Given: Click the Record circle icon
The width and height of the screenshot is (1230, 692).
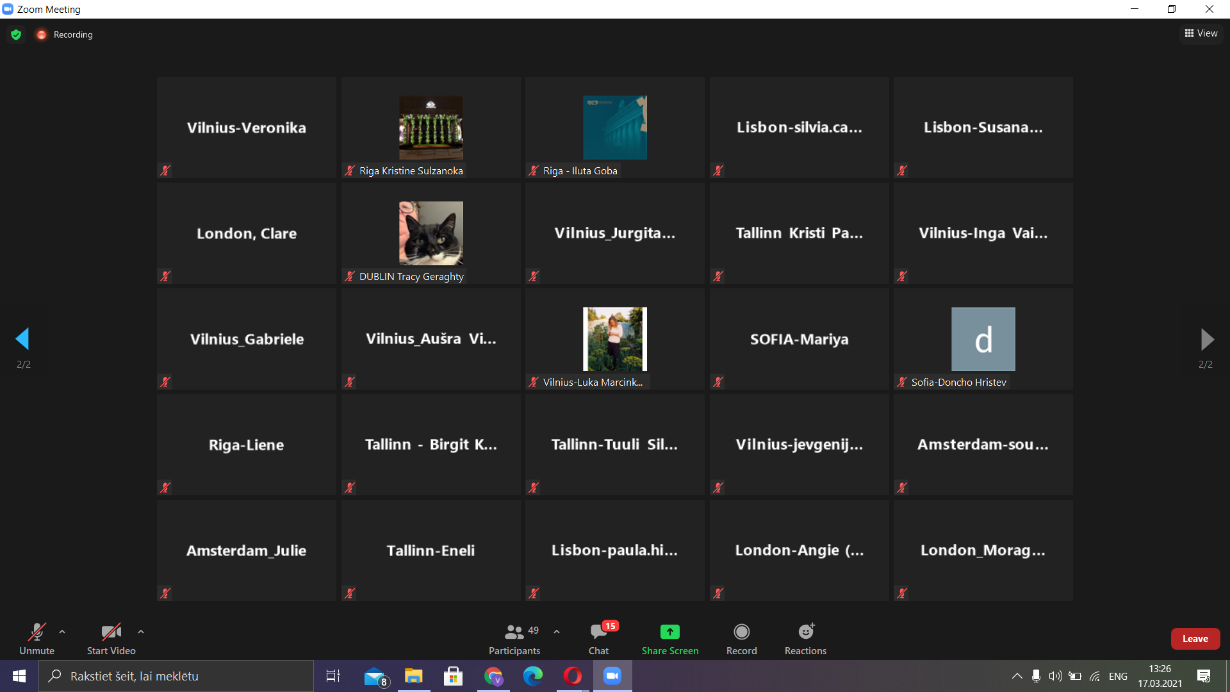Looking at the screenshot, I should point(741,632).
